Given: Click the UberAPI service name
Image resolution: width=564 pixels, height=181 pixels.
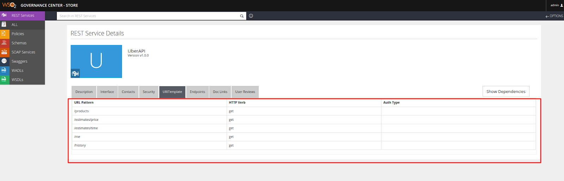Looking at the screenshot, I should [136, 51].
